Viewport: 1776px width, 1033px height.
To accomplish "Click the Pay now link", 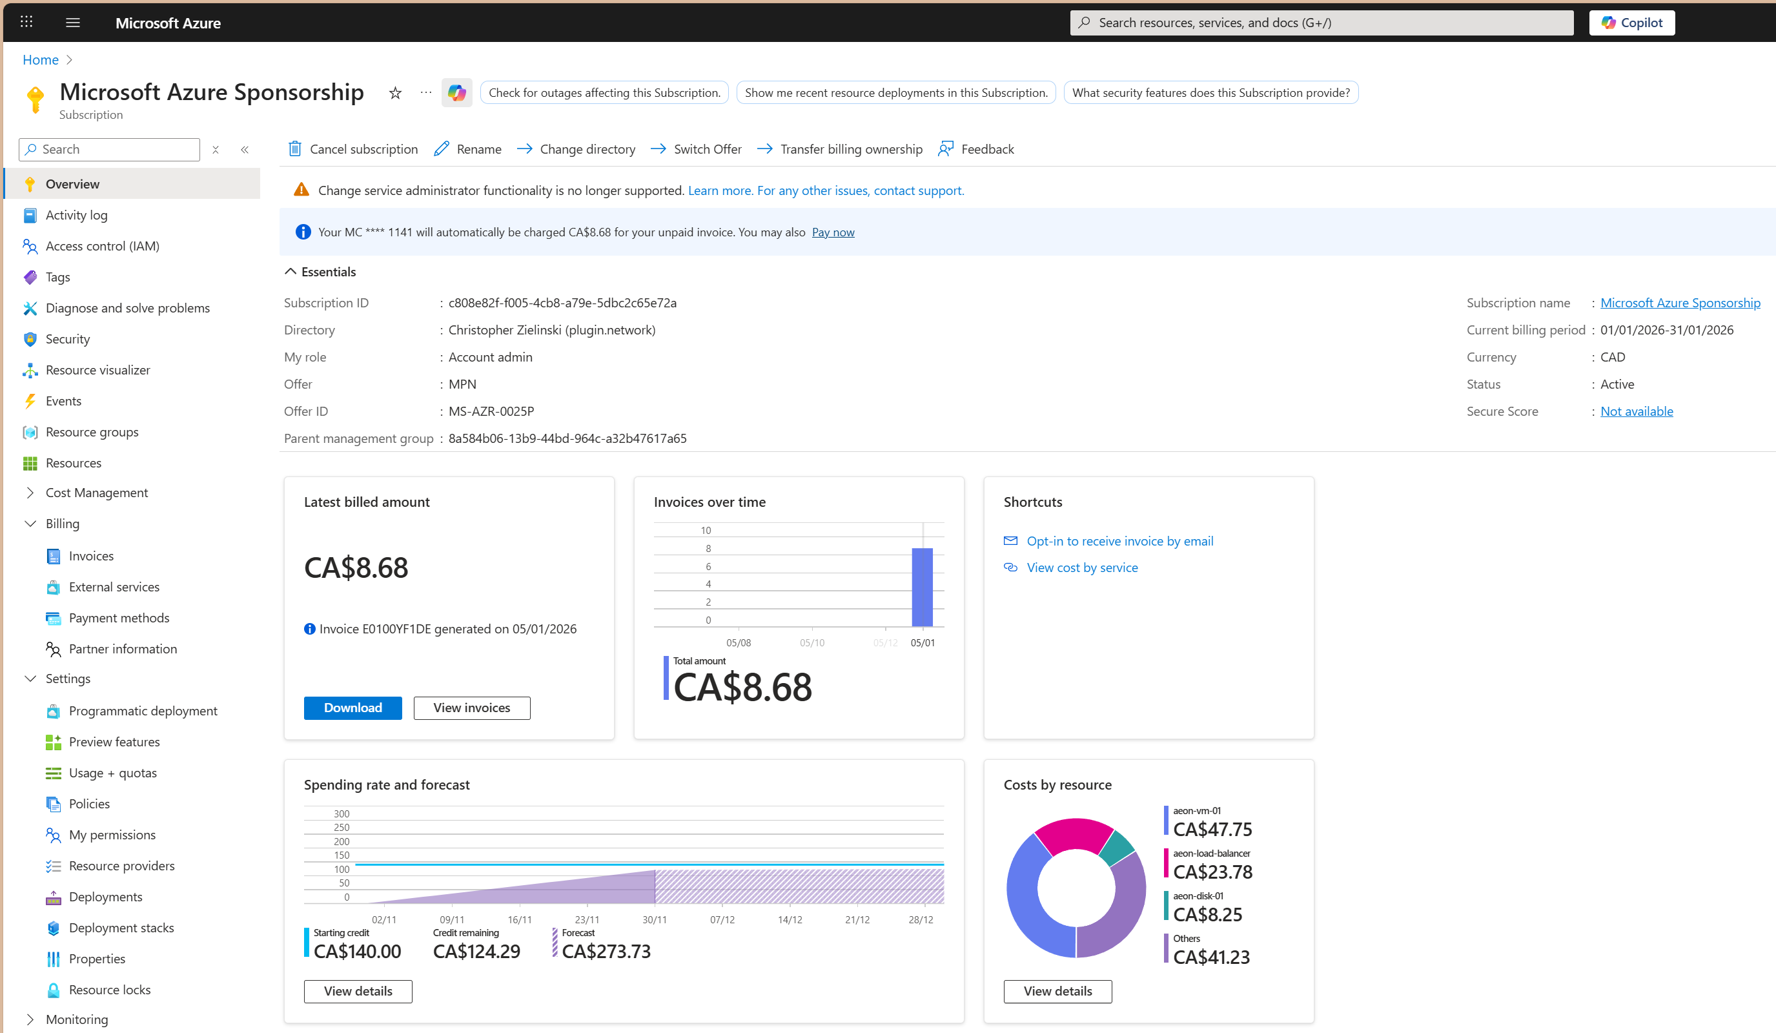I will [833, 232].
